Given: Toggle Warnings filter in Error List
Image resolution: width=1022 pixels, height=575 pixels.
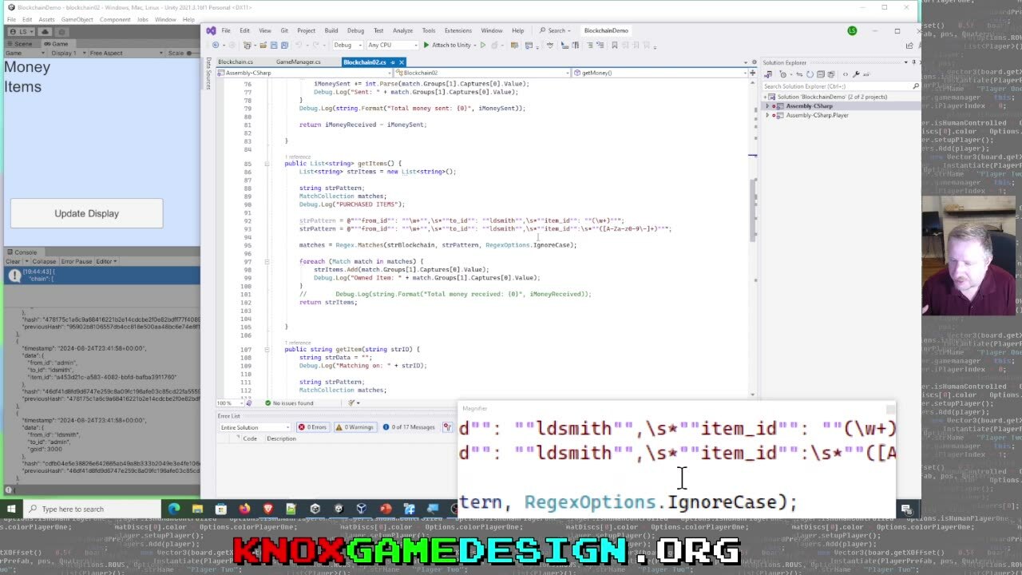Looking at the screenshot, I should click(x=355, y=427).
